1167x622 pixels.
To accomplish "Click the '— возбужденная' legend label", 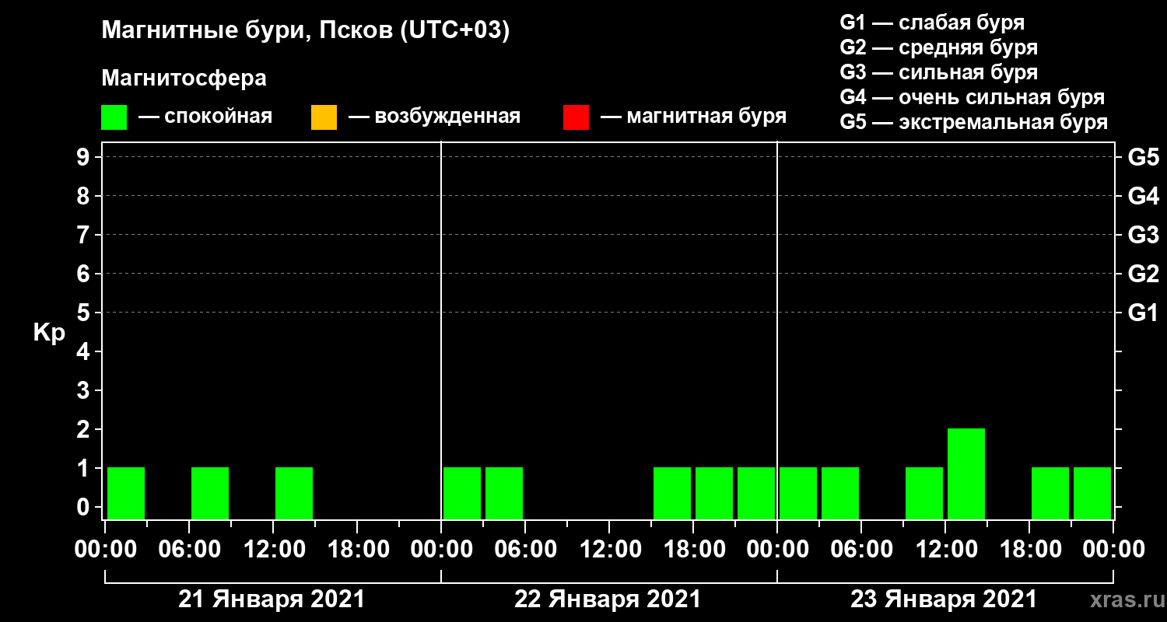I will 434,117.
